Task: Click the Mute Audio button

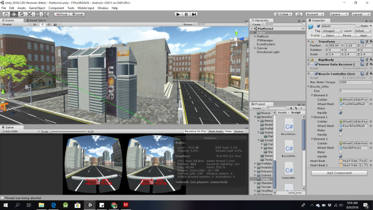Action: point(216,131)
